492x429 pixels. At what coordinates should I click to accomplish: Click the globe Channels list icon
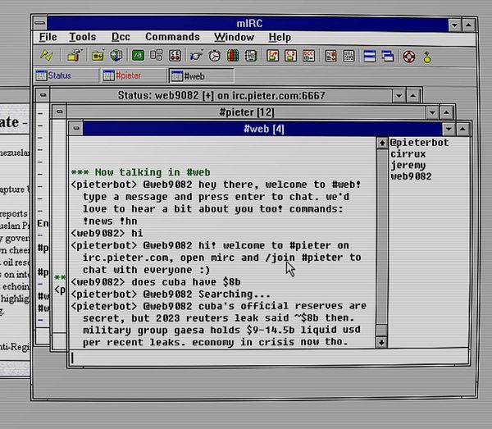(x=116, y=56)
